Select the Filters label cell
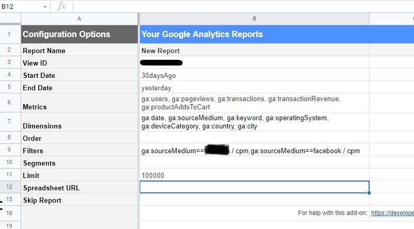Screen dimensions: 414x229 [x=79, y=150]
